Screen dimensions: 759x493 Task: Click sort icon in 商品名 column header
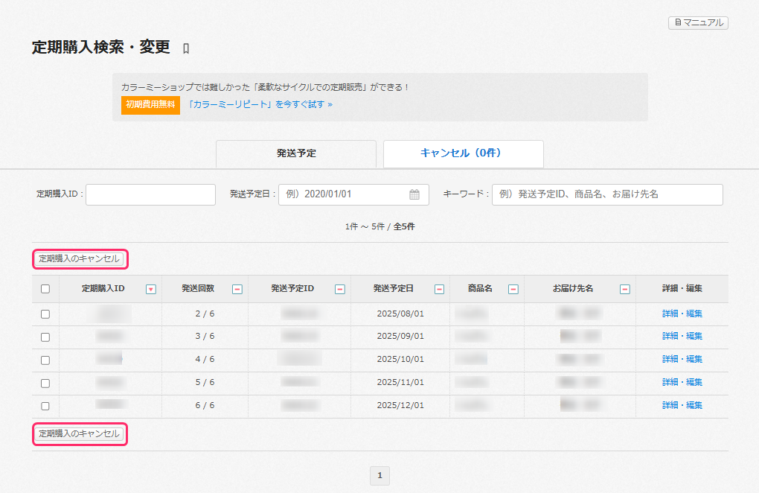(513, 289)
